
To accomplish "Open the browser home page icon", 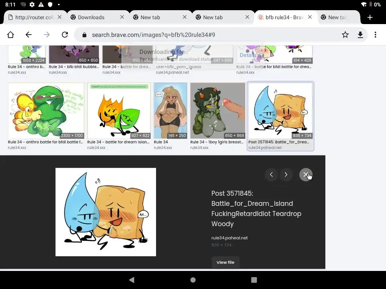I will (11, 35).
